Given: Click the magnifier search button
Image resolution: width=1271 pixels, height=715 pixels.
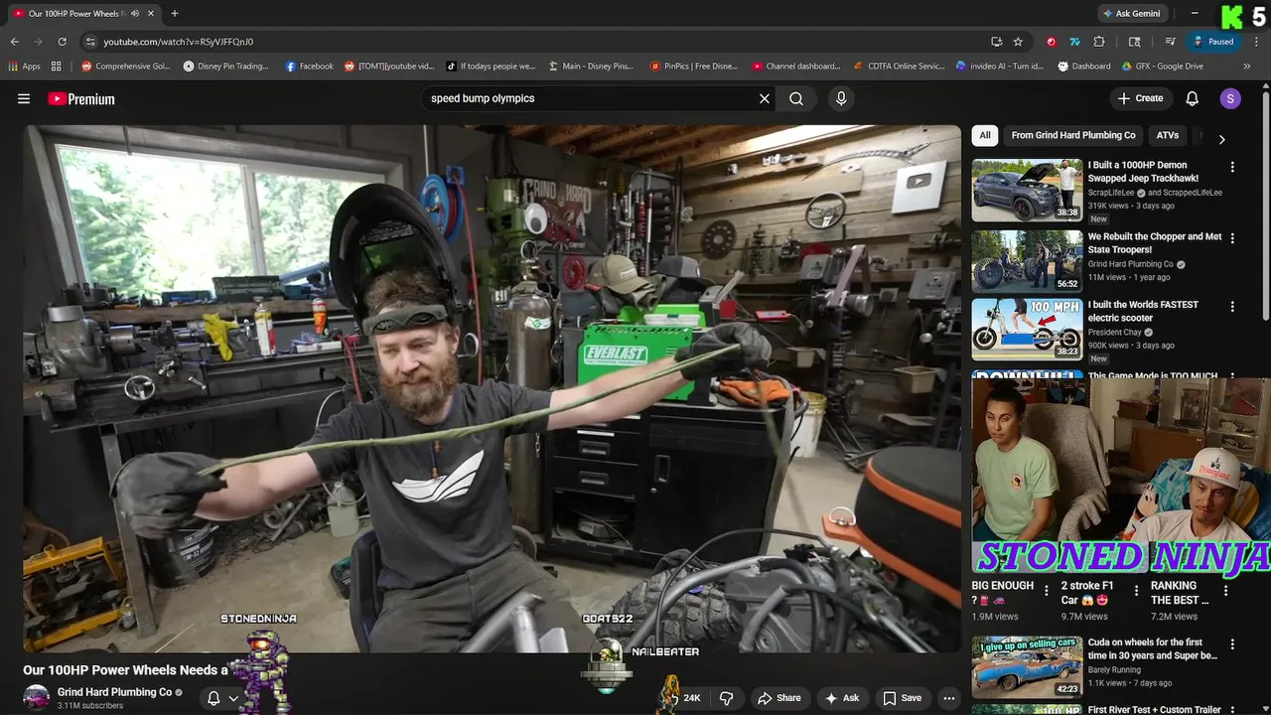Looking at the screenshot, I should [x=796, y=98].
